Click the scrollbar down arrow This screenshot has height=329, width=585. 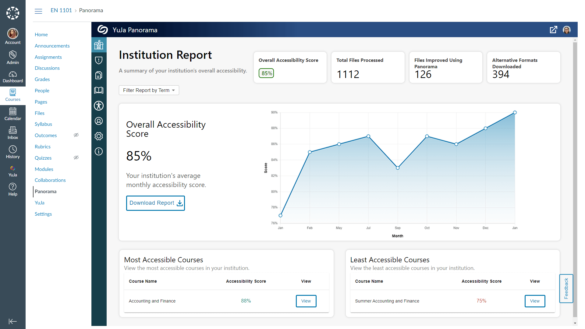(575, 323)
